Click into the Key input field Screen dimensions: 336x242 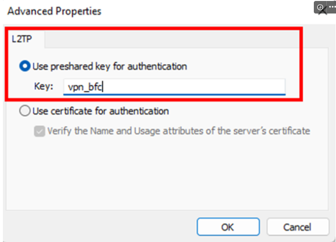174,86
